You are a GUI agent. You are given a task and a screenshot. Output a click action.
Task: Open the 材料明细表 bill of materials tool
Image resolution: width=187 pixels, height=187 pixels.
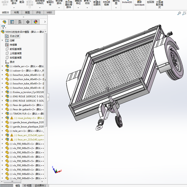(106, 3)
